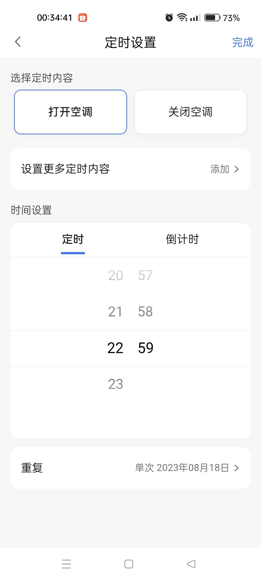Open recent apps menu icon
Viewport: 261px width, 580px height.
pyautogui.click(x=66, y=564)
